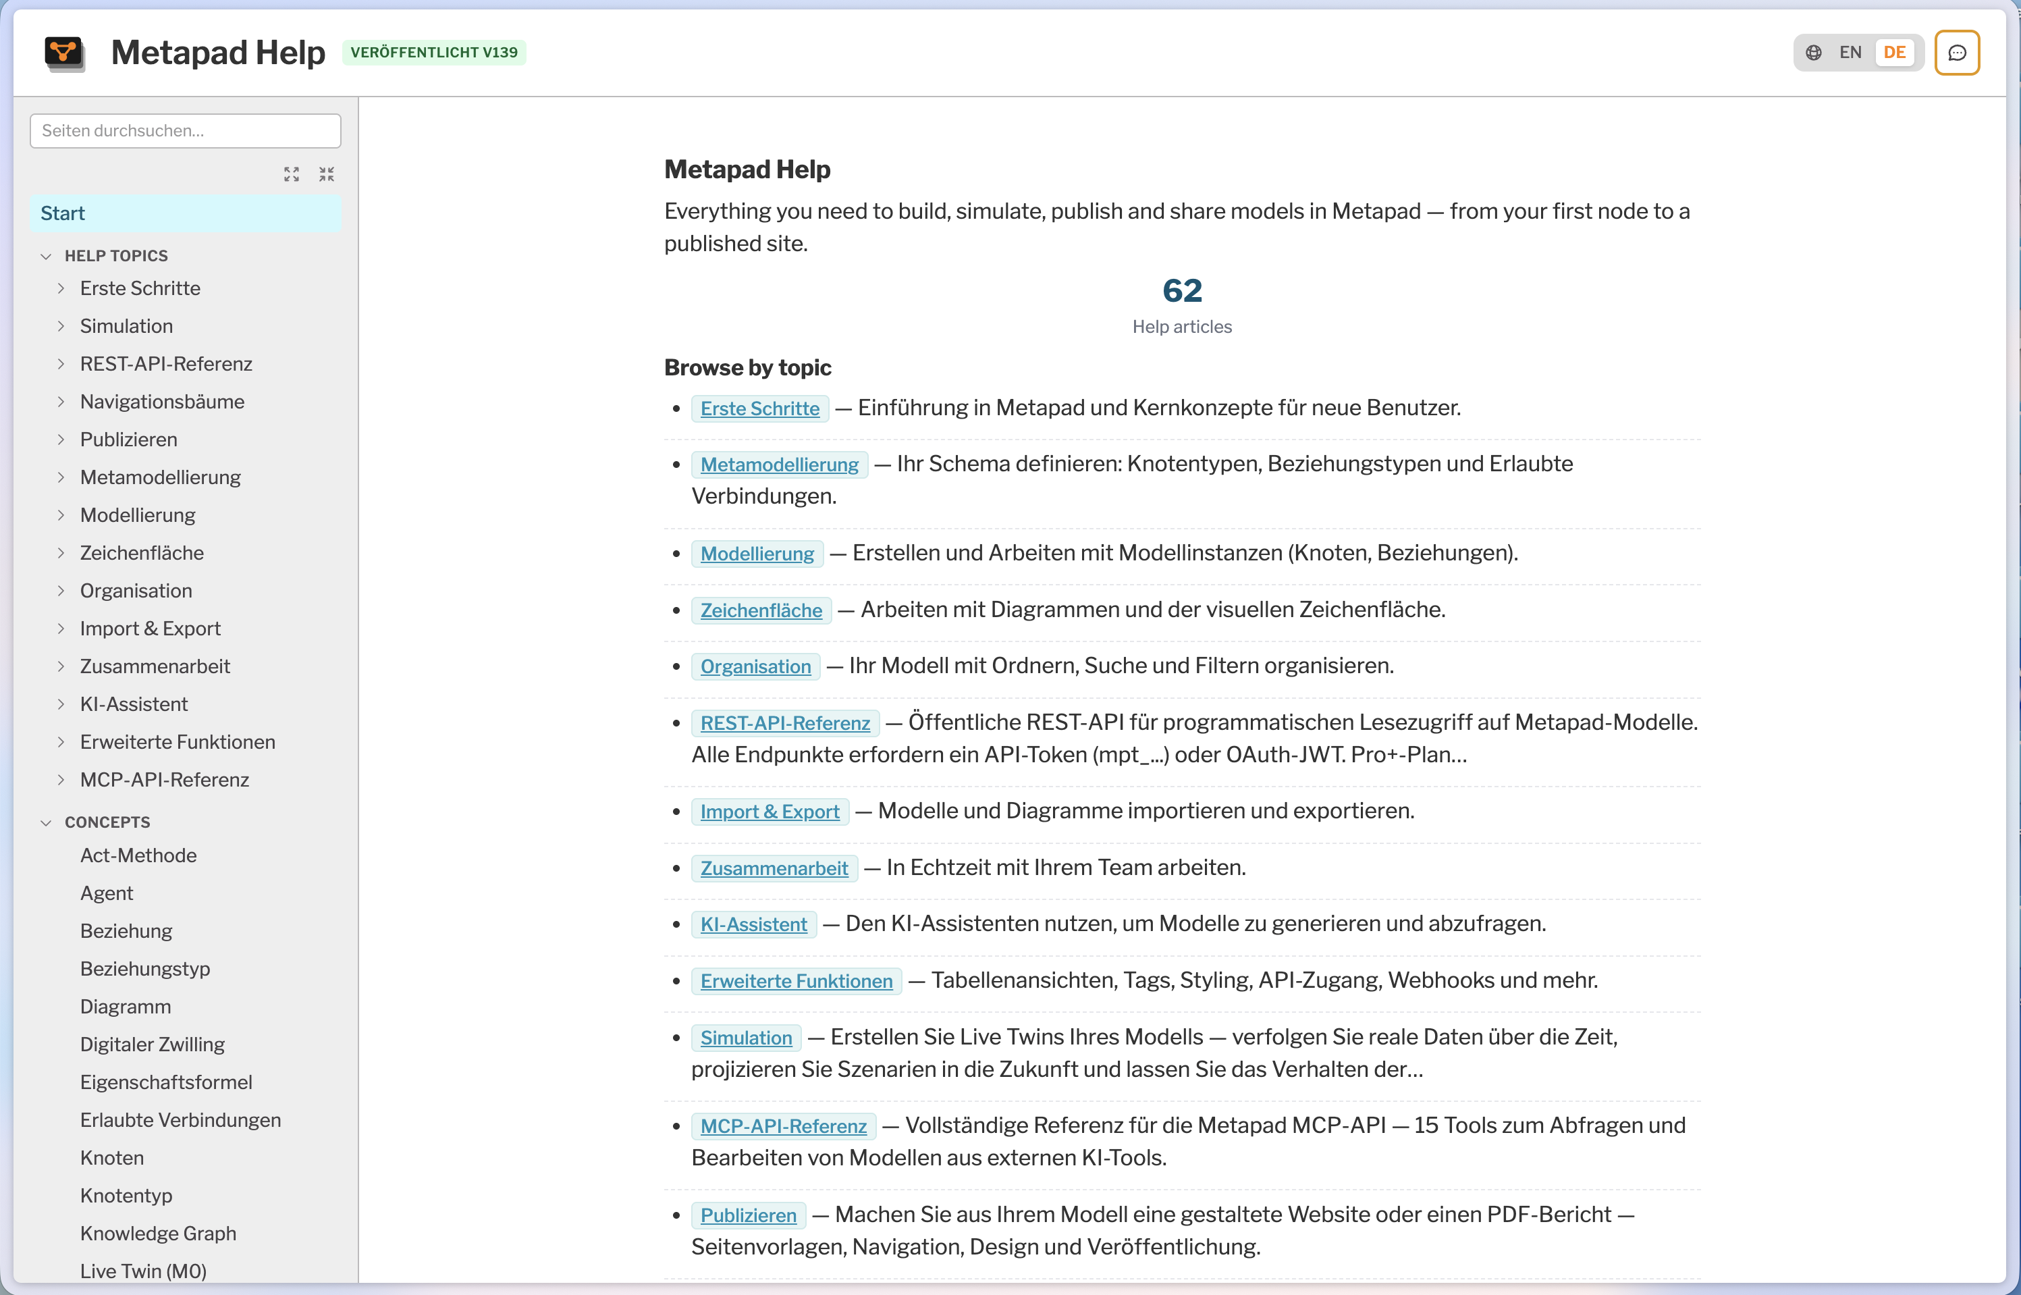This screenshot has width=2021, height=1295.
Task: Open Erste Schritte in the sidebar
Action: tap(140, 288)
